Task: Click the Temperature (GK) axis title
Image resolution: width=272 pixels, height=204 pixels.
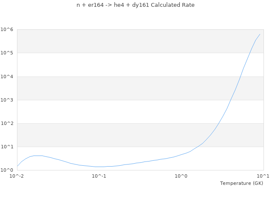Action: pyautogui.click(x=241, y=183)
